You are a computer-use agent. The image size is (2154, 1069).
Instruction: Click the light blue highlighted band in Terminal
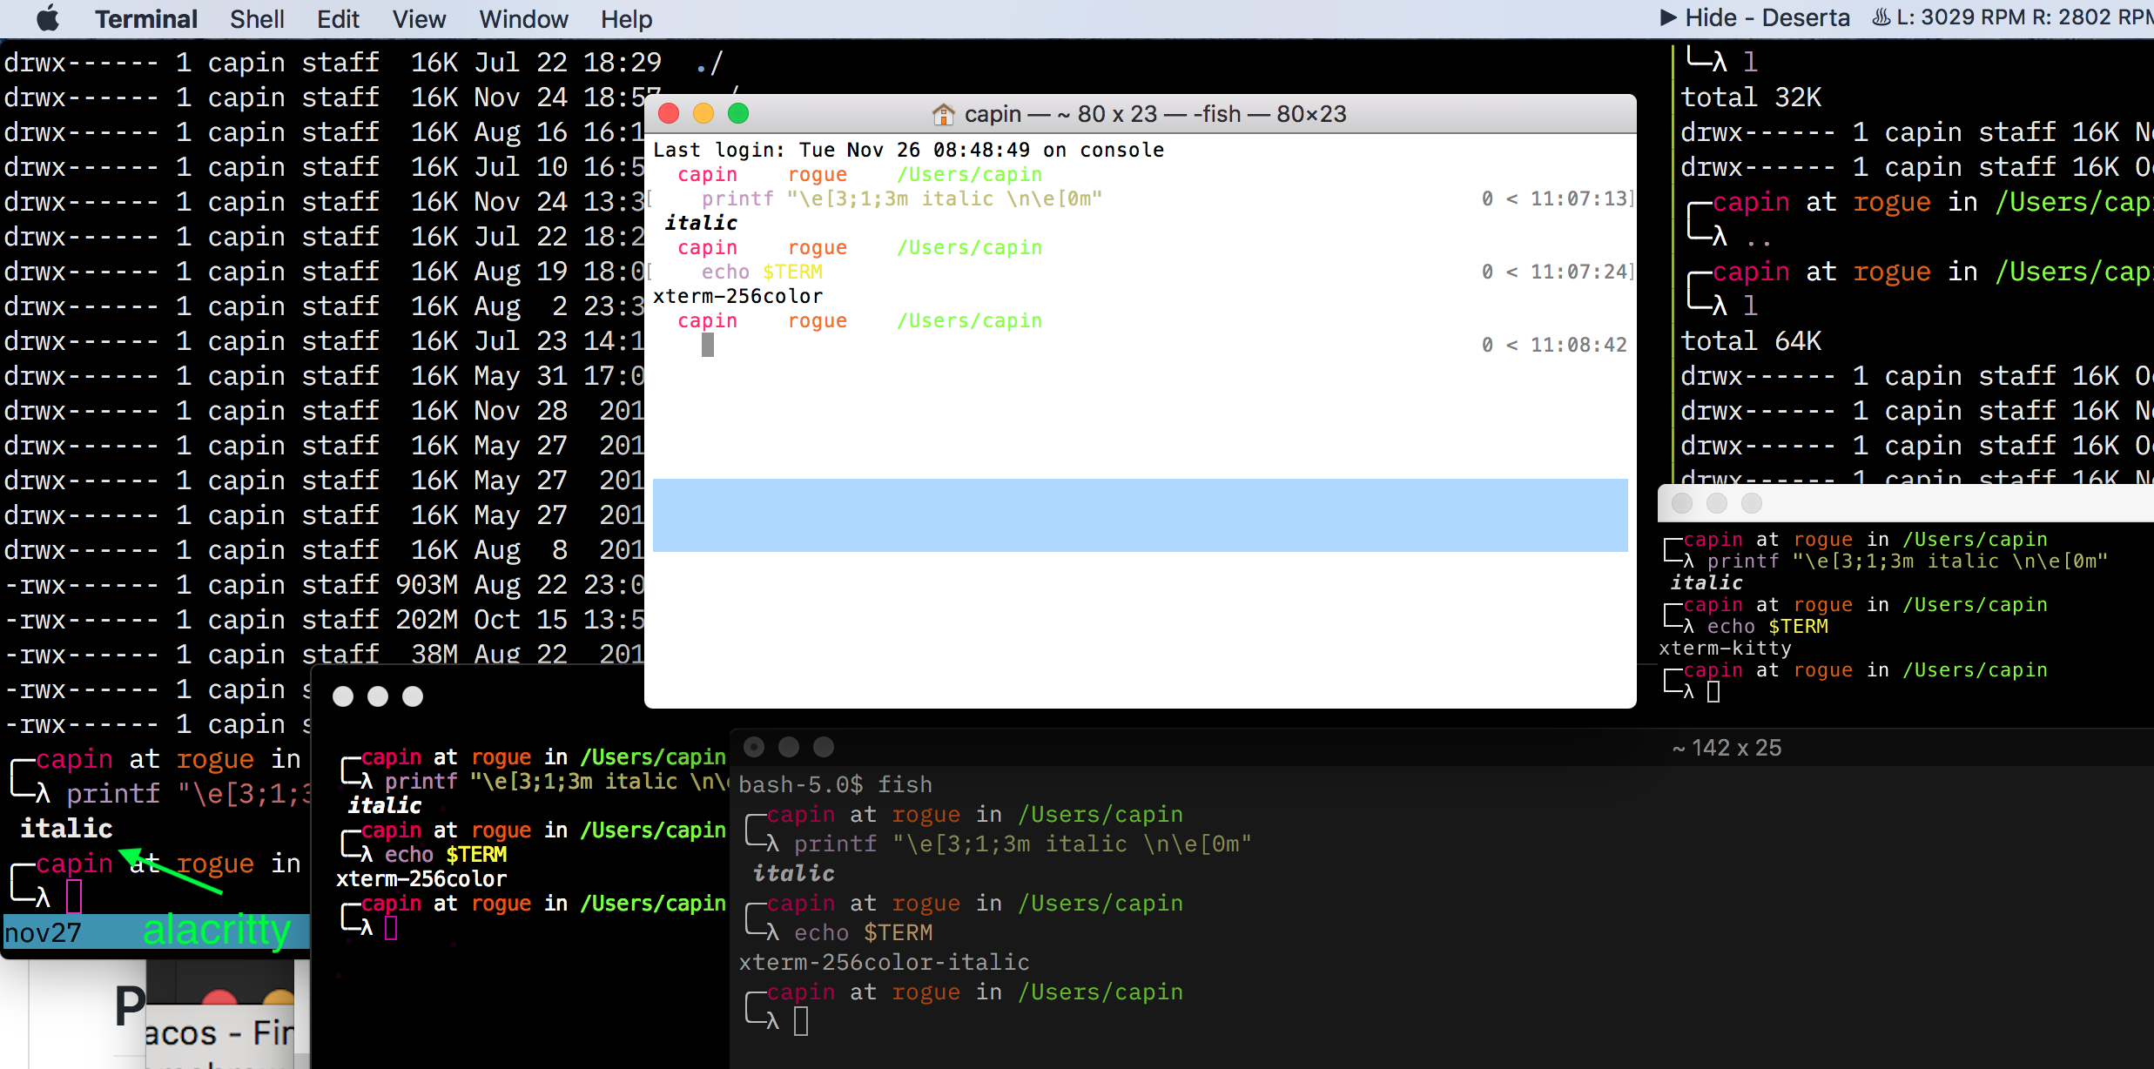[x=1140, y=514]
